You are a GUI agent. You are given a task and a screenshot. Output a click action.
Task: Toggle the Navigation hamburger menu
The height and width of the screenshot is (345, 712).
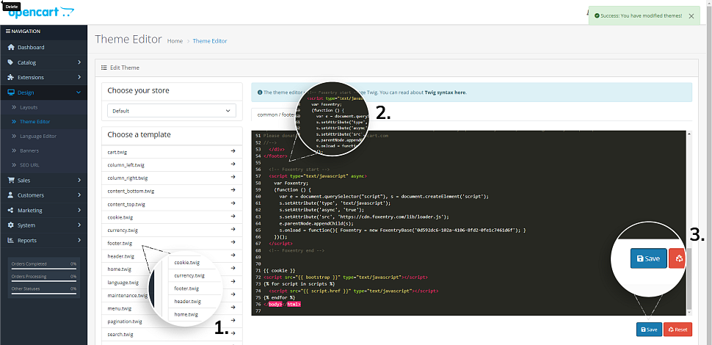coord(8,32)
